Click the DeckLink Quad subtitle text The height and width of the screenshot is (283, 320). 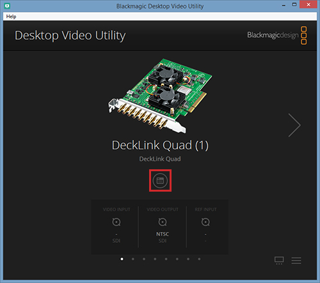point(160,159)
